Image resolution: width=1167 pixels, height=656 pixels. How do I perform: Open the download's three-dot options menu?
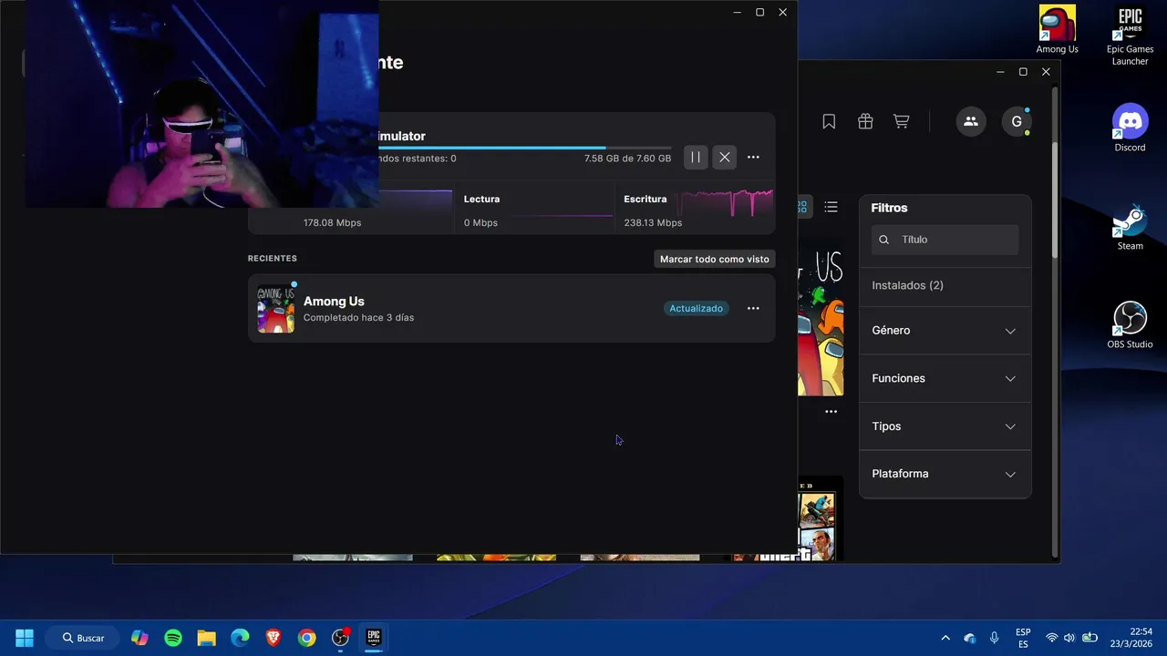[x=753, y=158]
